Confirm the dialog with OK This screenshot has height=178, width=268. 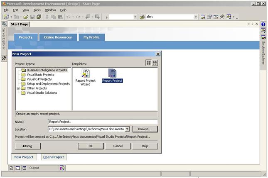(91, 146)
